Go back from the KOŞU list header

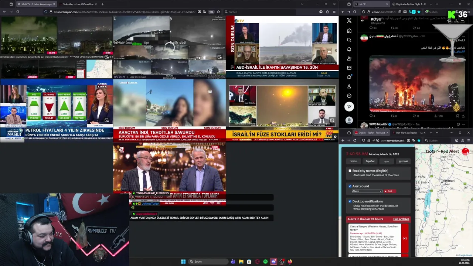[362, 20]
